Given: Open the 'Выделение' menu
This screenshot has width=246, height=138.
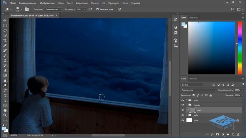Looking at the screenshot, I should [x=82, y=3].
